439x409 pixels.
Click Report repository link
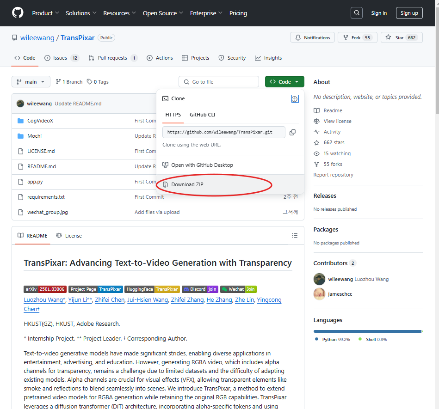tap(333, 175)
